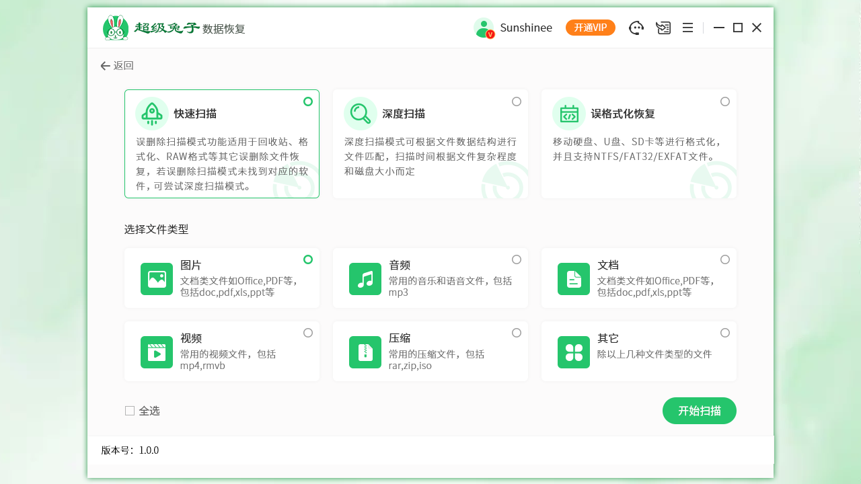
Task: Select the compressed file icon for 压缩
Action: pyautogui.click(x=365, y=351)
